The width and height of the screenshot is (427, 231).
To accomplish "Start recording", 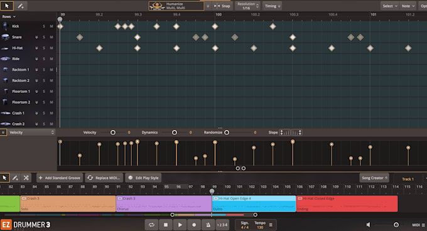I will pyautogui.click(x=194, y=225).
